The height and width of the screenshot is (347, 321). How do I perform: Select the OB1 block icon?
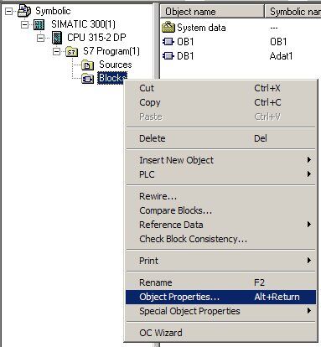tap(168, 42)
